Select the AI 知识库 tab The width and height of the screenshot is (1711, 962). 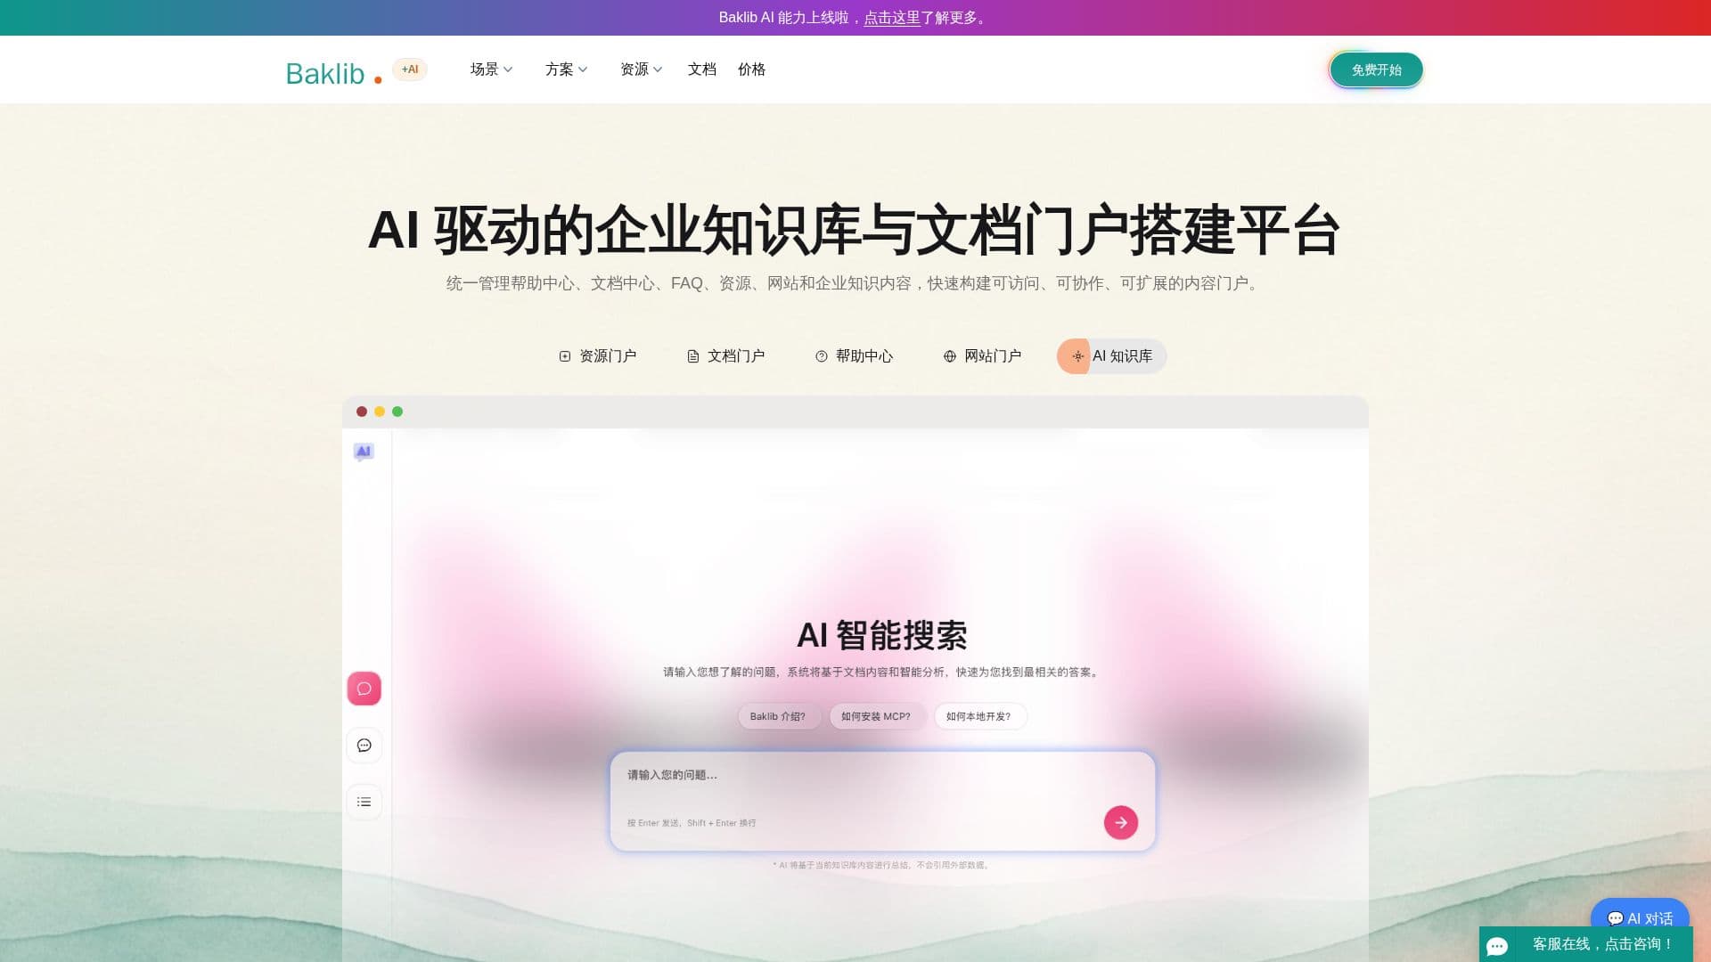pos(1111,356)
